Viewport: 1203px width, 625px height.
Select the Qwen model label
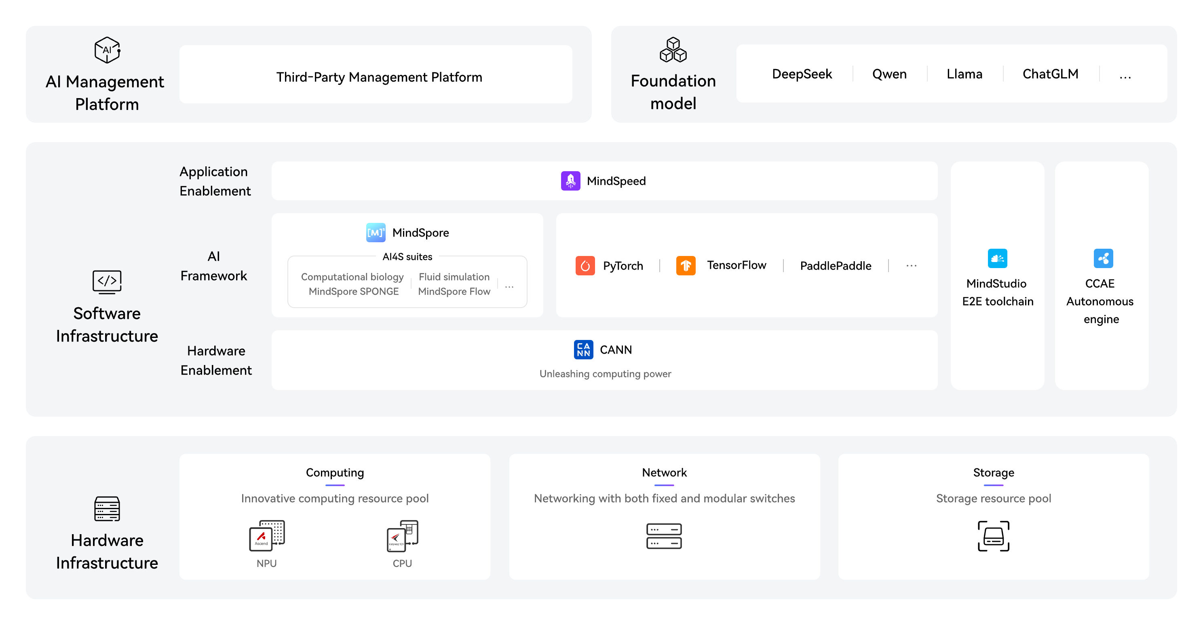tap(889, 74)
